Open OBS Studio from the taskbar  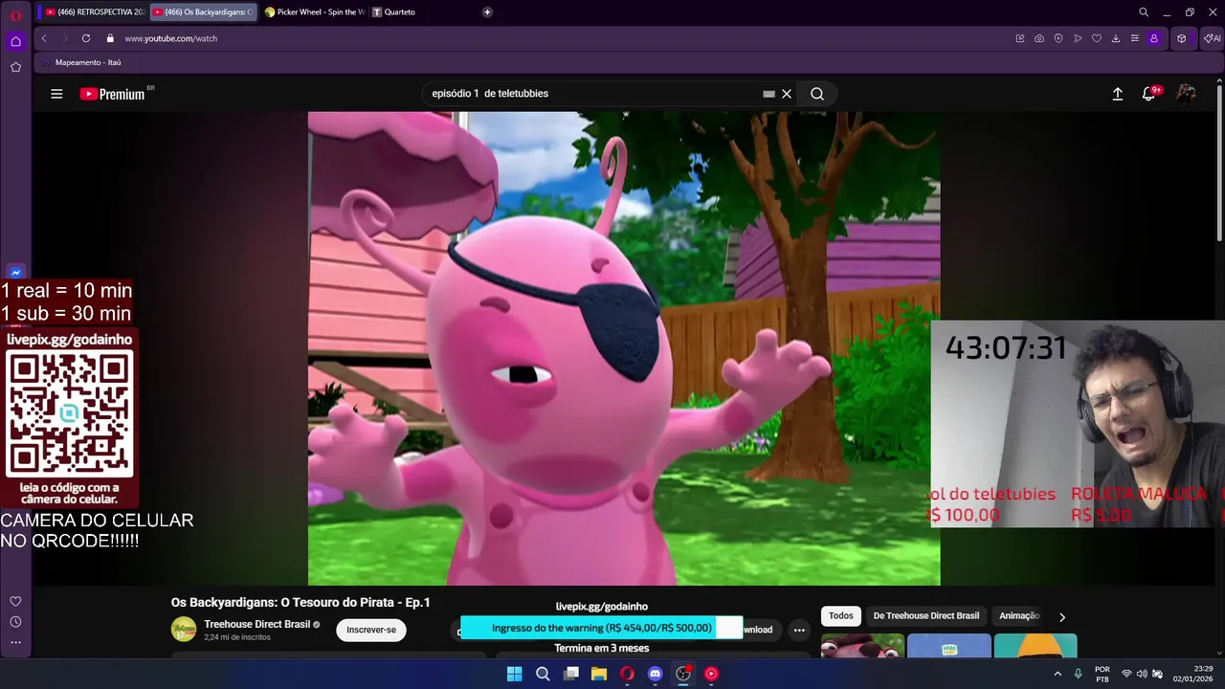[683, 674]
